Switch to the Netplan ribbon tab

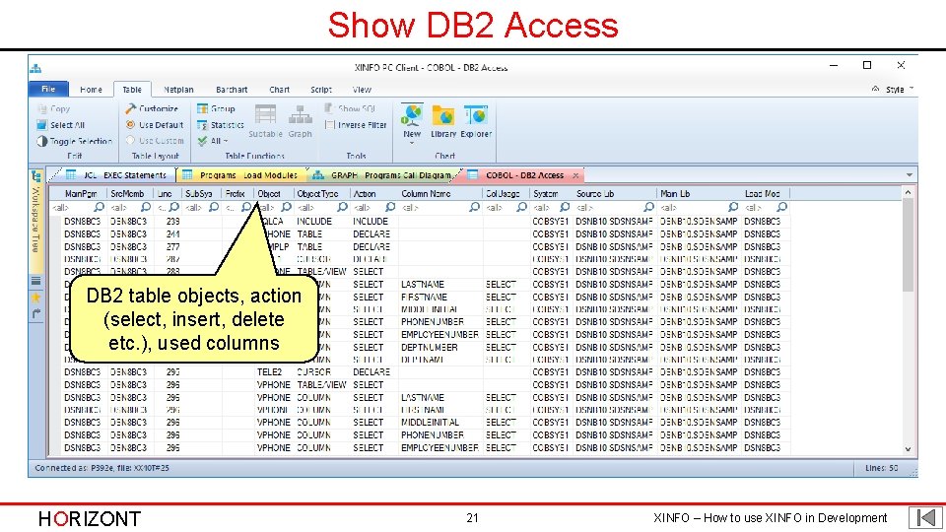pos(178,90)
